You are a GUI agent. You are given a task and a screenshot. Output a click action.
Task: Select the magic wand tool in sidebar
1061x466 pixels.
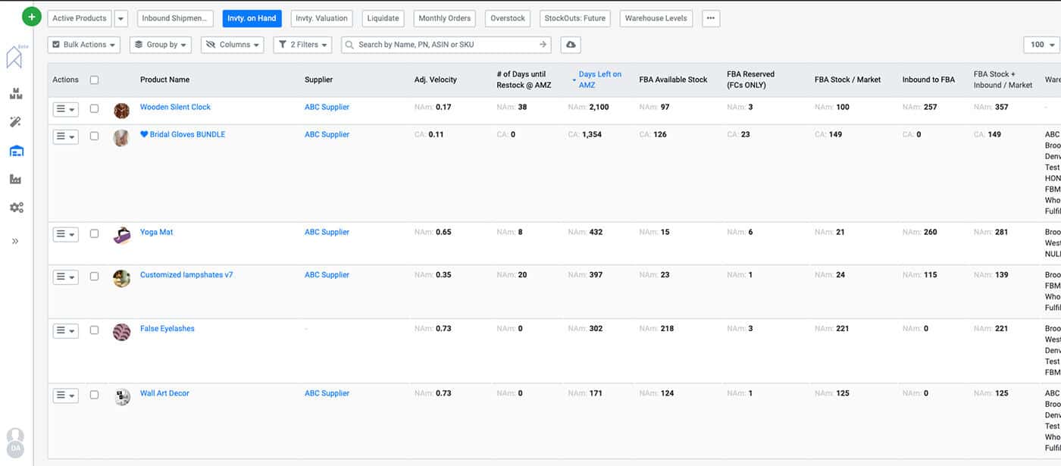17,121
